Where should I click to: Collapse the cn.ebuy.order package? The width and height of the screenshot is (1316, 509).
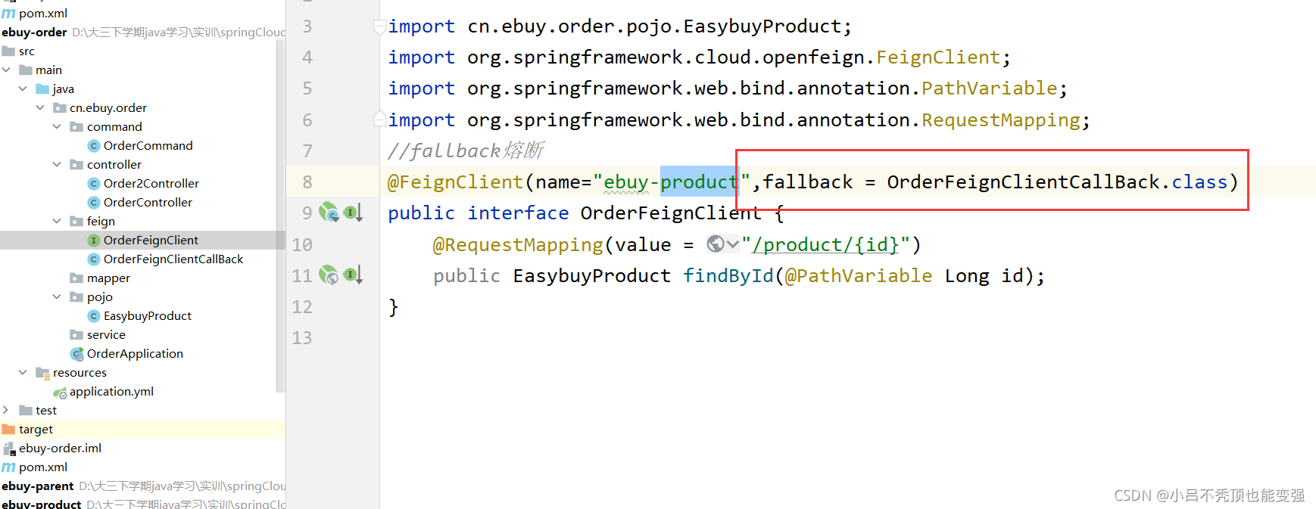40,107
